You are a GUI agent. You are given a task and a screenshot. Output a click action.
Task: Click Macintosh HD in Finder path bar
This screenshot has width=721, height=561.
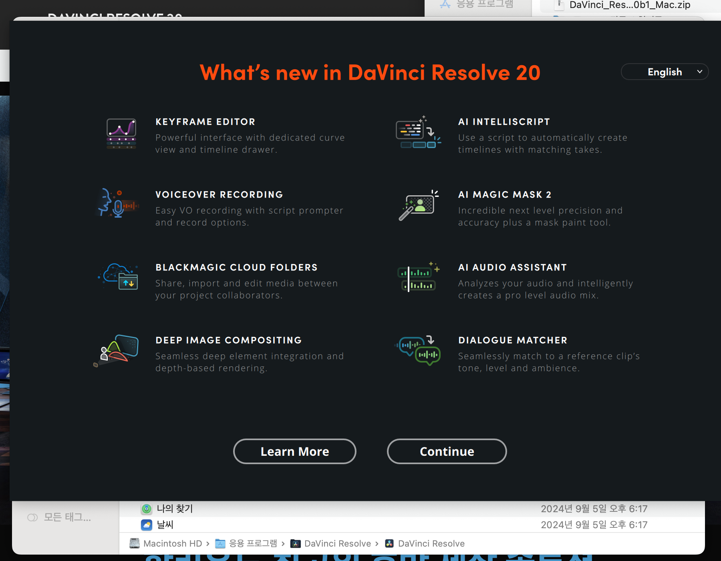(x=173, y=543)
